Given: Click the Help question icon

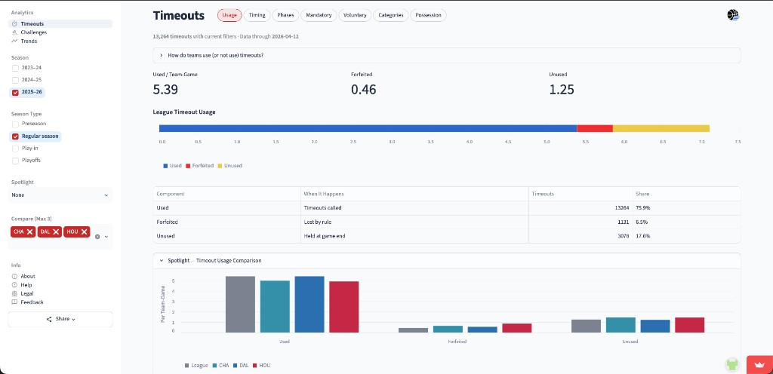Looking at the screenshot, I should (x=15, y=285).
